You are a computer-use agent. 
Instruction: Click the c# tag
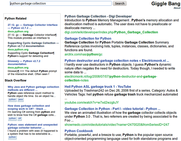(20, 118)
